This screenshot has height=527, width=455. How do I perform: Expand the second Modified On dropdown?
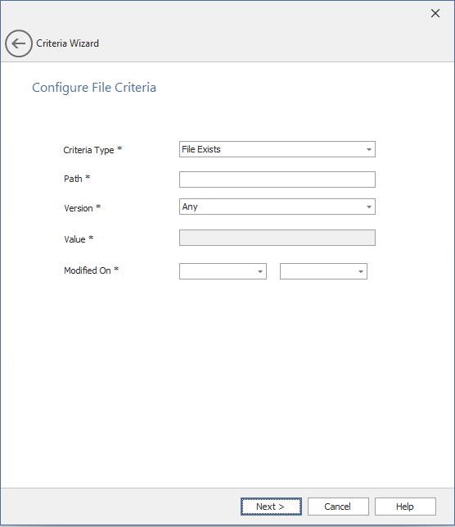coord(323,271)
